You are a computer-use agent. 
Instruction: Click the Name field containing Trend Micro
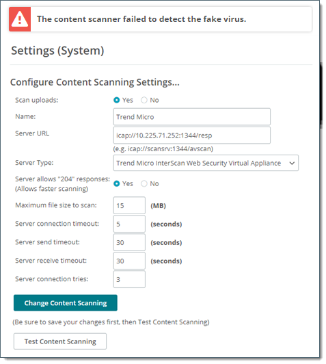[x=192, y=116]
